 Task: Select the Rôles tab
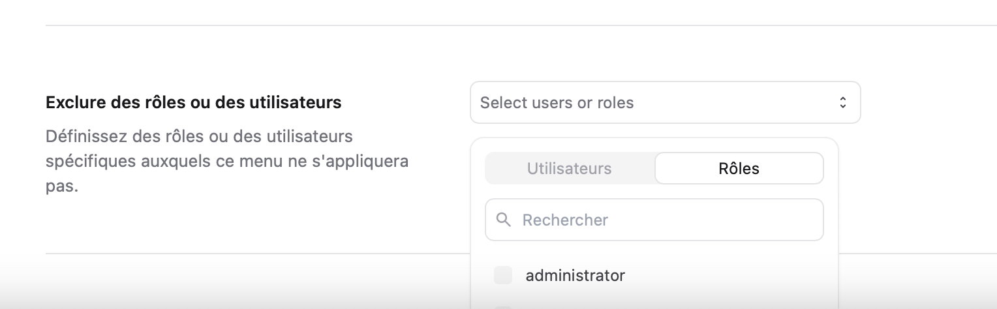point(739,169)
